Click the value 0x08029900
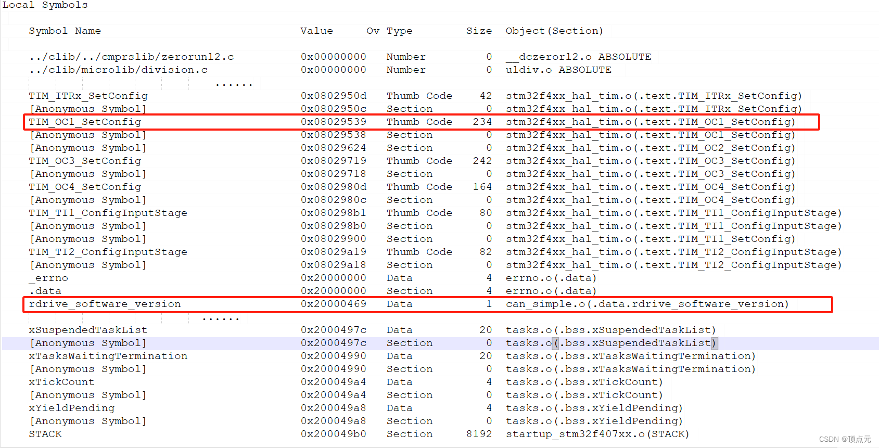The width and height of the screenshot is (879, 448). tap(334, 239)
